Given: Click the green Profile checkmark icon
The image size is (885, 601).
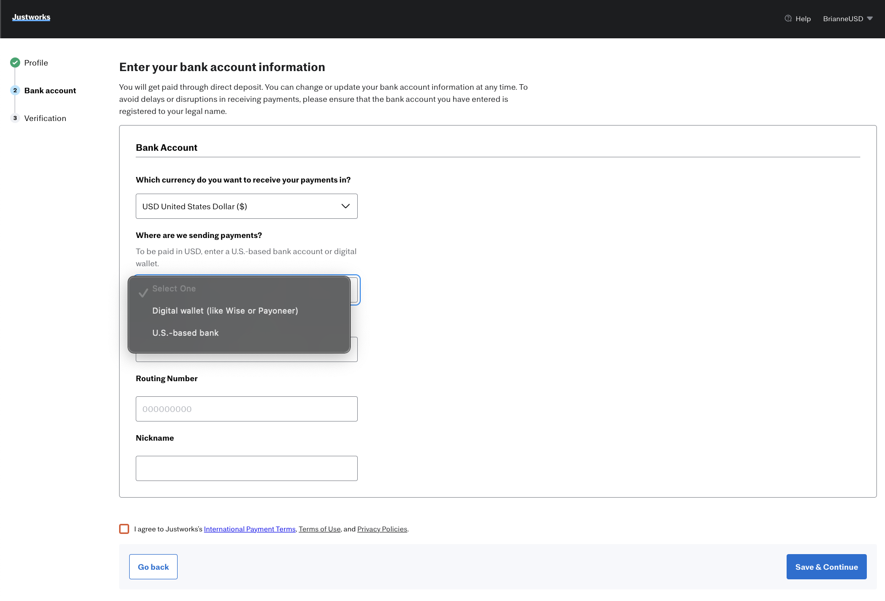Looking at the screenshot, I should (15, 63).
